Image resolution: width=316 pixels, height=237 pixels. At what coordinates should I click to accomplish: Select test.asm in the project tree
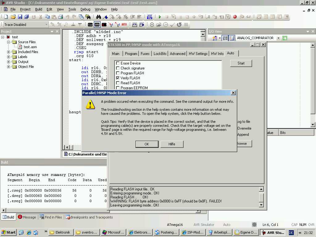30,47
